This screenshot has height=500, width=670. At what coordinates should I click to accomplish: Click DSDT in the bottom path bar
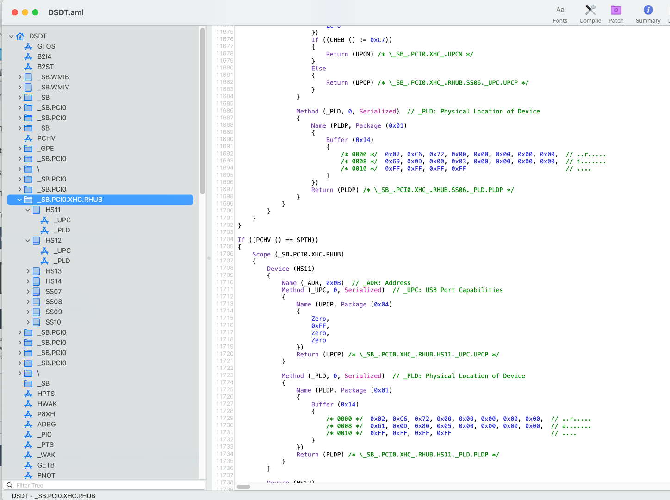20,496
